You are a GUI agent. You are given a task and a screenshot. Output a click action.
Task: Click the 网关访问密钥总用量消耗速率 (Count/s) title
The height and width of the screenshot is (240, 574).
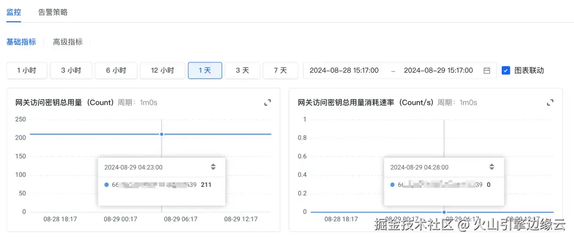coord(366,103)
